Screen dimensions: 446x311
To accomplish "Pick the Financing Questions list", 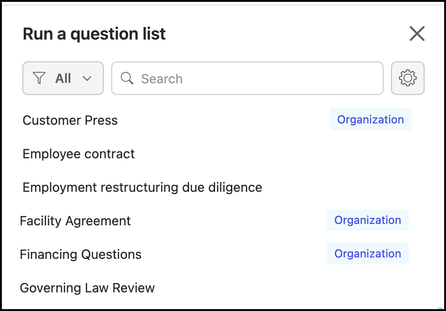I will (81, 254).
